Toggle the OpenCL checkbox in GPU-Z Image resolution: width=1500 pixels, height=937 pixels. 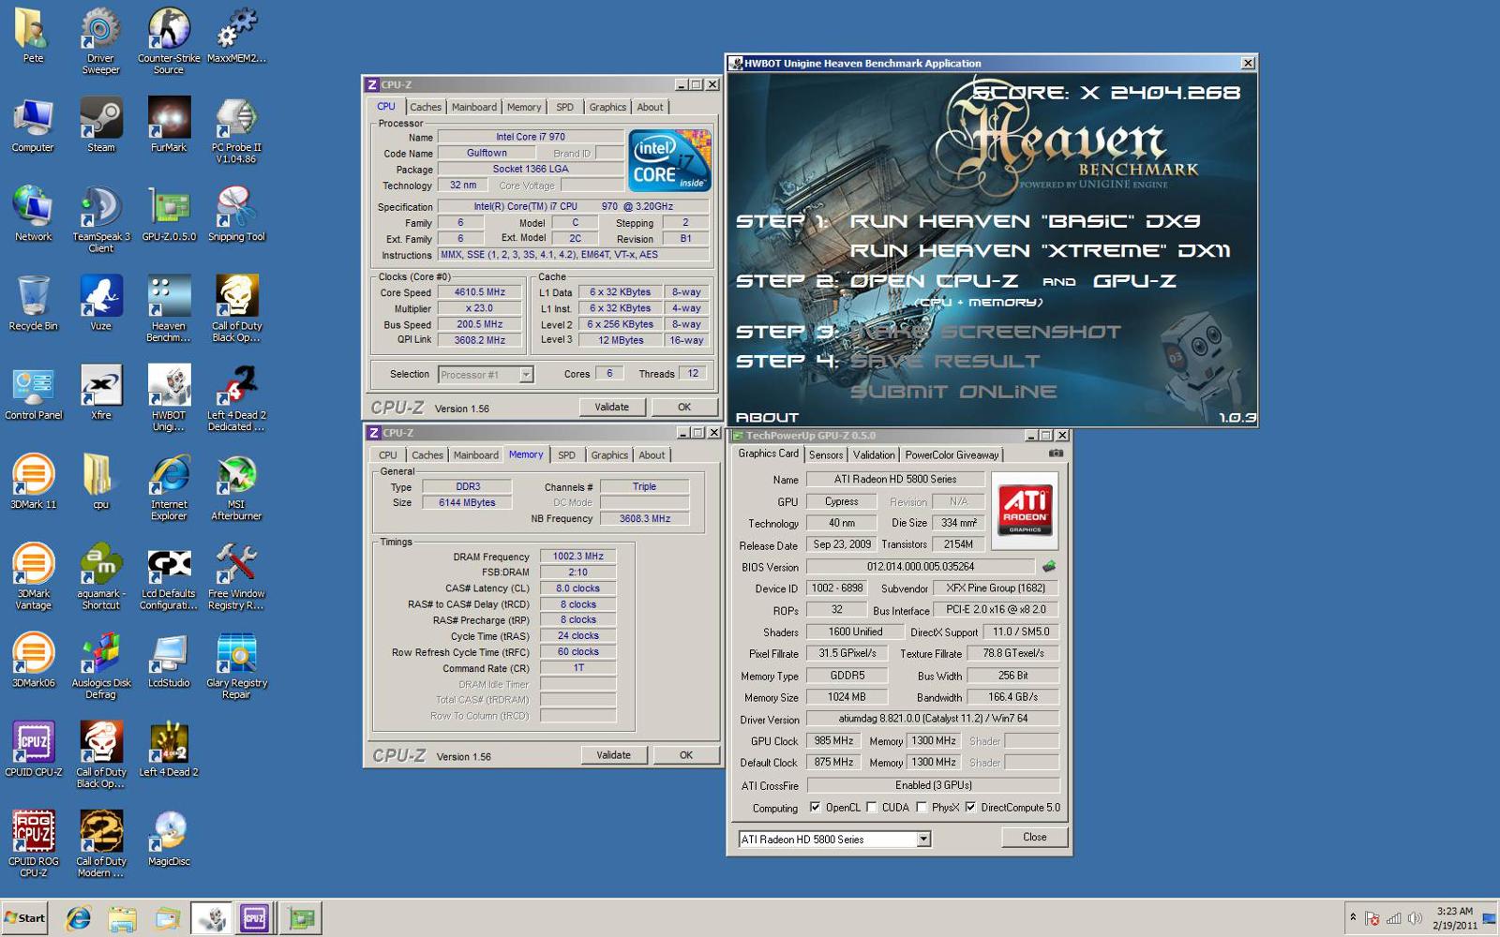[815, 807]
